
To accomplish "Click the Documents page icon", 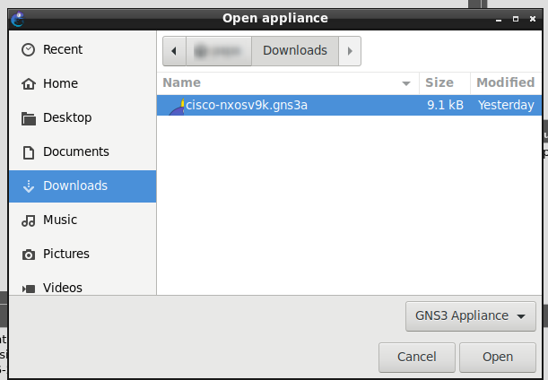I will (29, 152).
